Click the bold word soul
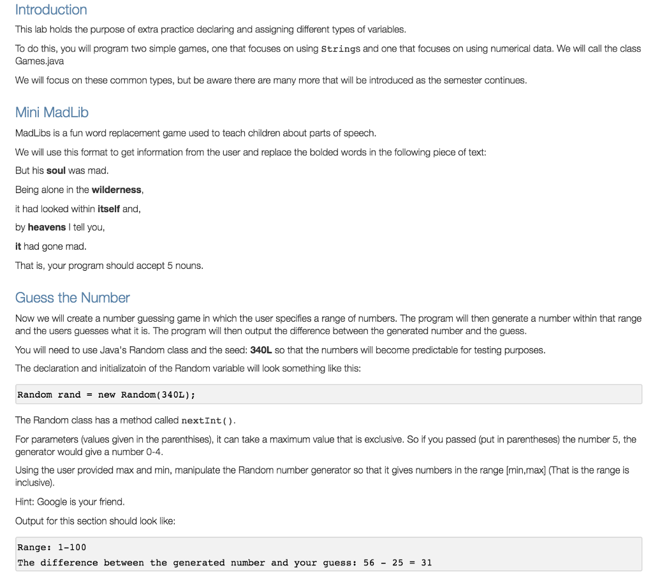 coord(56,171)
